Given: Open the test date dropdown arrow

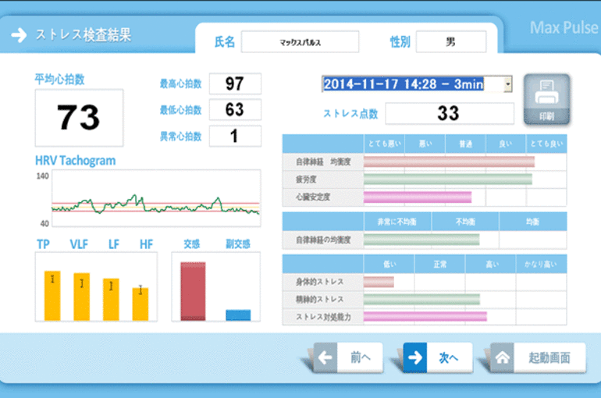Looking at the screenshot, I should coord(508,84).
